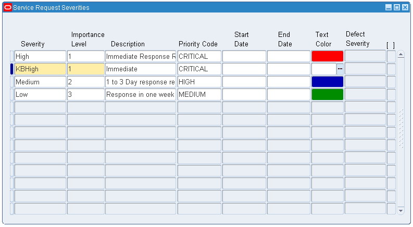Image resolution: width=413 pixels, height=227 pixels.
Task: Click the description 'Response in one week'
Action: coord(141,94)
